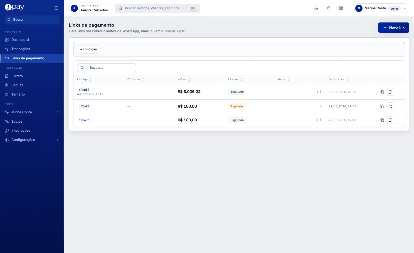This screenshot has width=414, height=253.
Task: Toggle dark mode moon icon
Action: tap(316, 8)
